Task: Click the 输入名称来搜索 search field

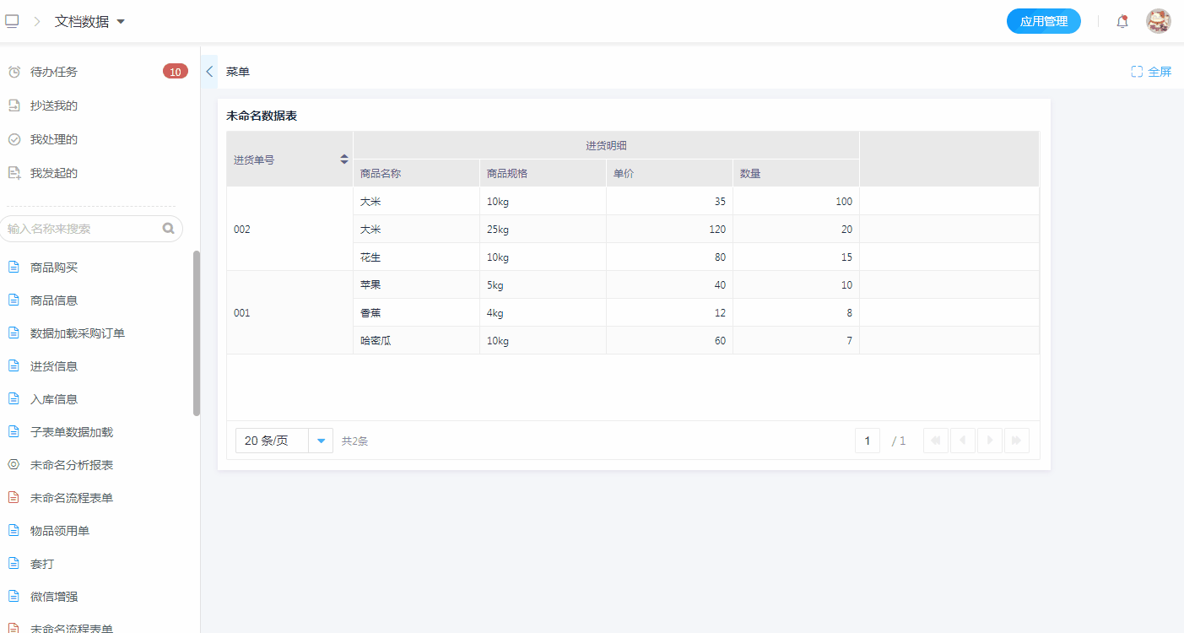Action: click(x=83, y=229)
